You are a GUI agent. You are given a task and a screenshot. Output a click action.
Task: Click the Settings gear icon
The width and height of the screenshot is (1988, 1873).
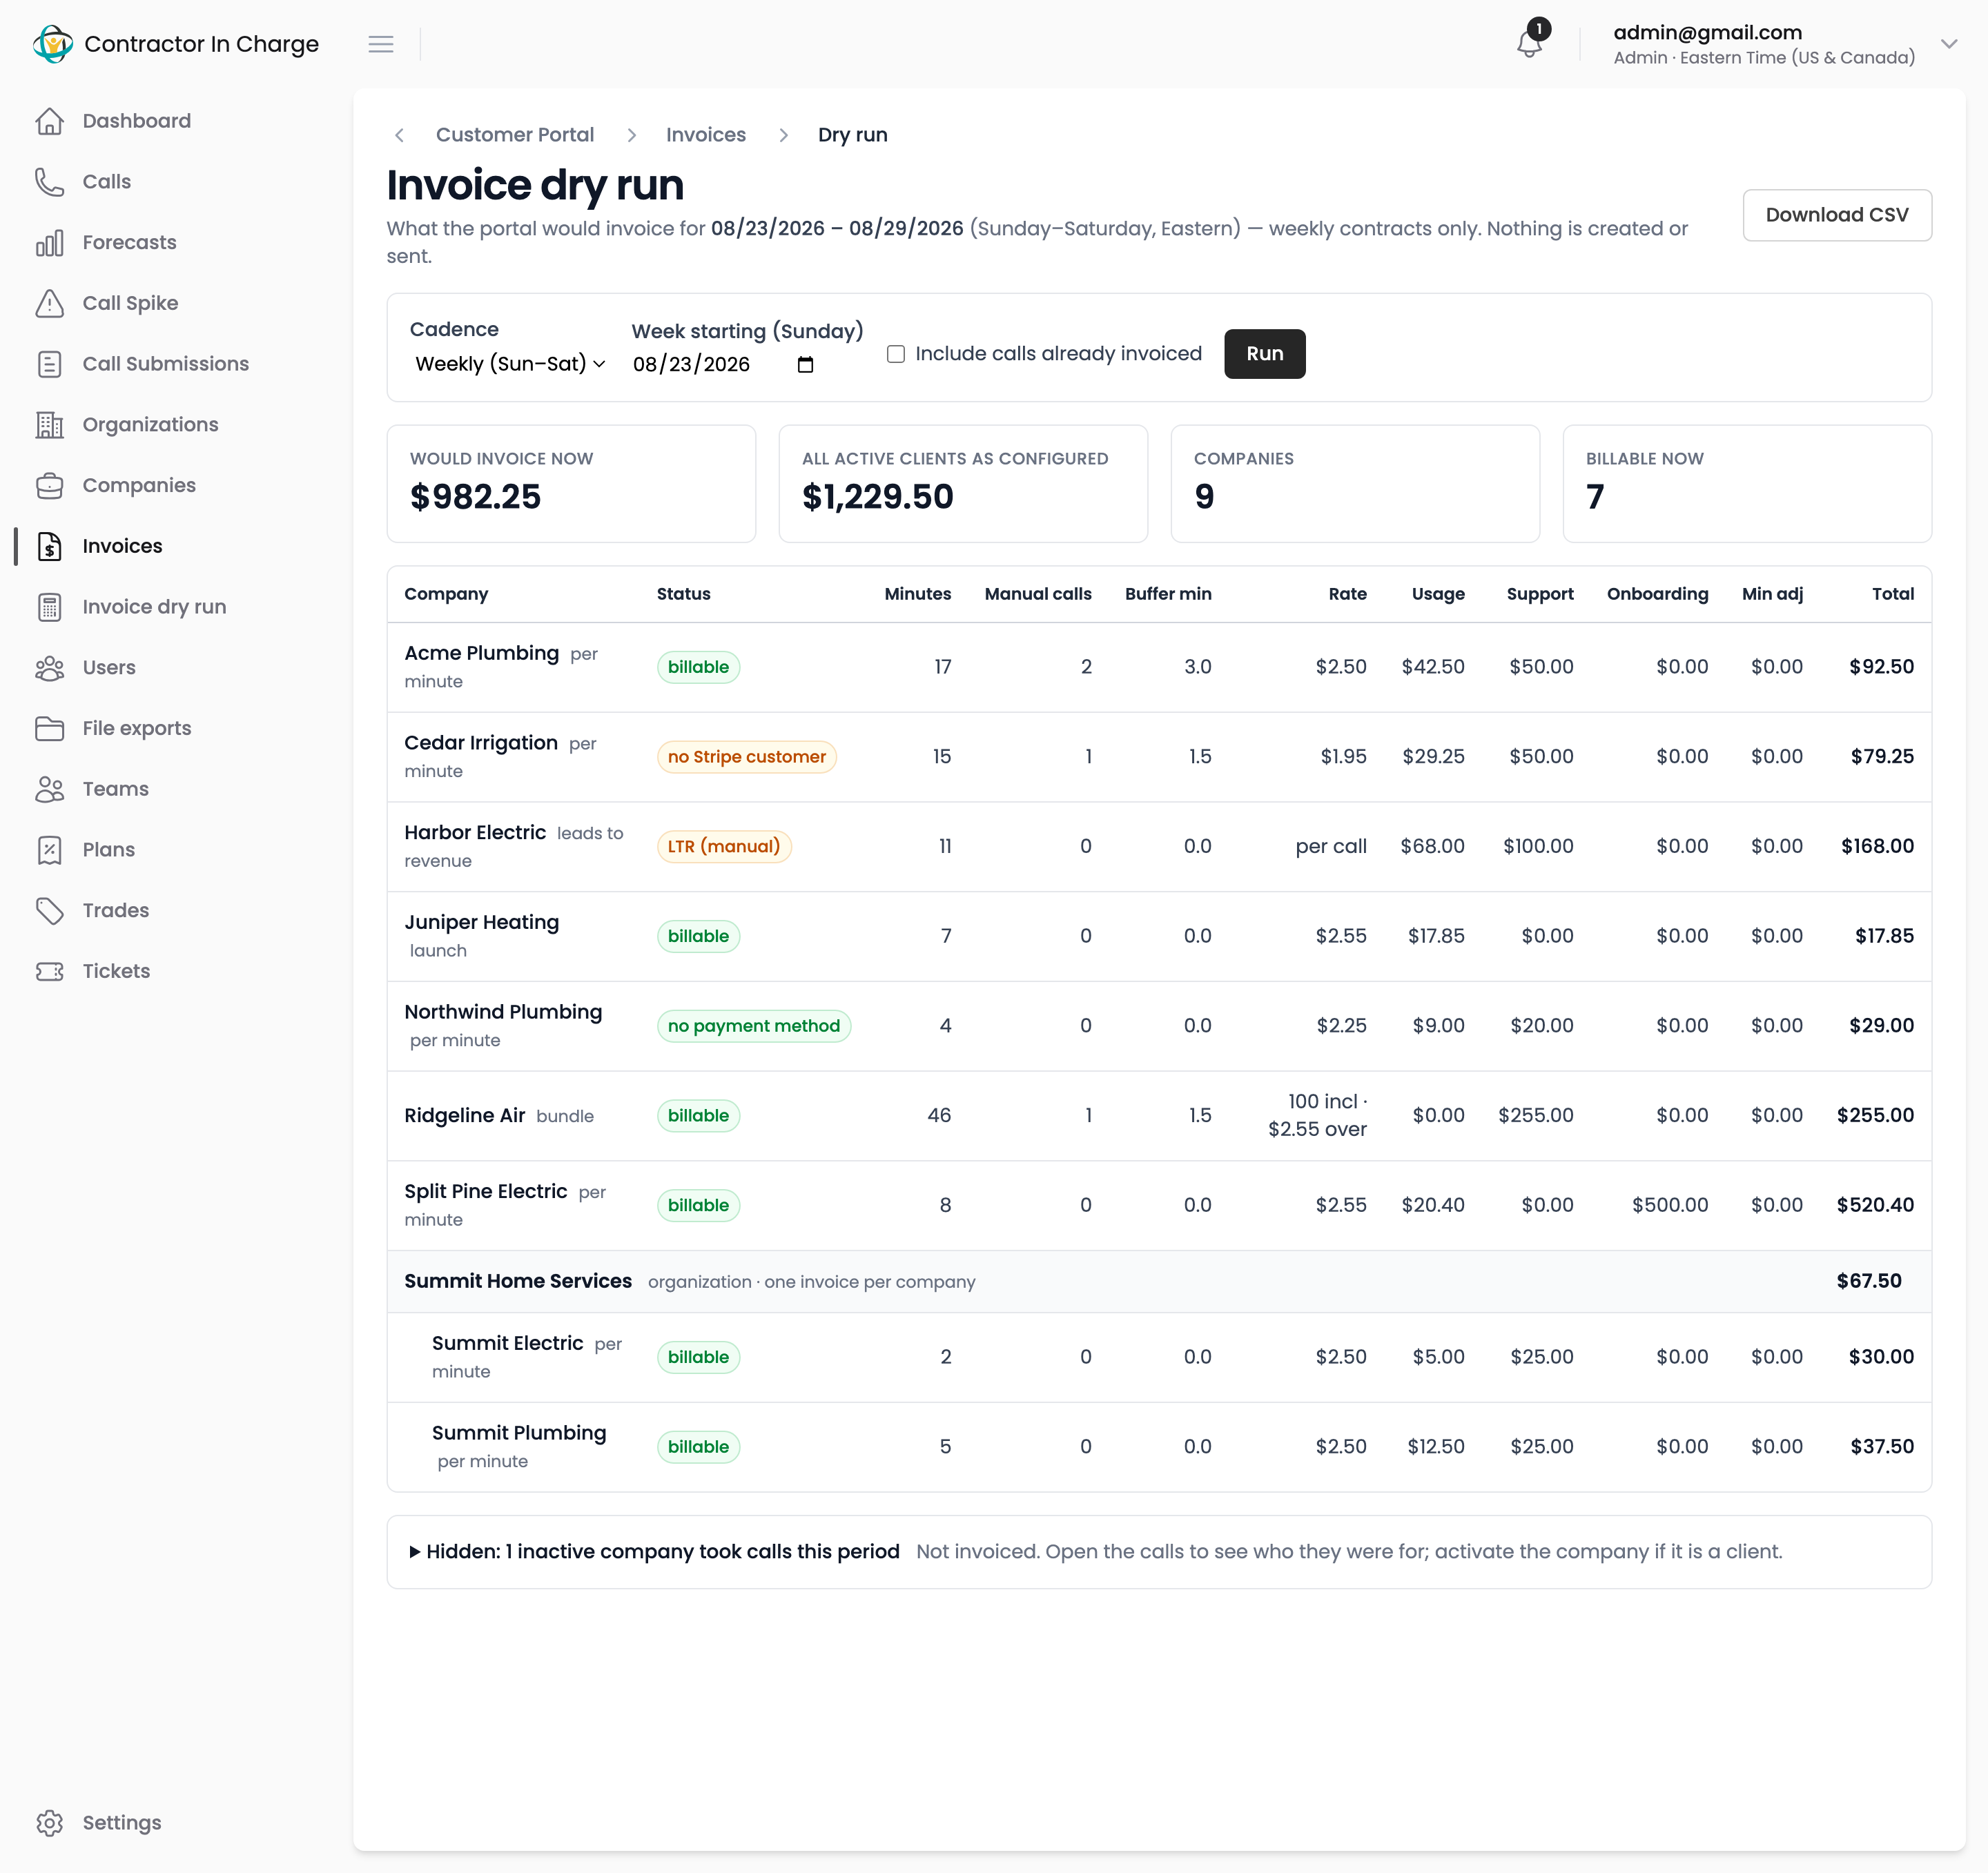[x=49, y=1823]
